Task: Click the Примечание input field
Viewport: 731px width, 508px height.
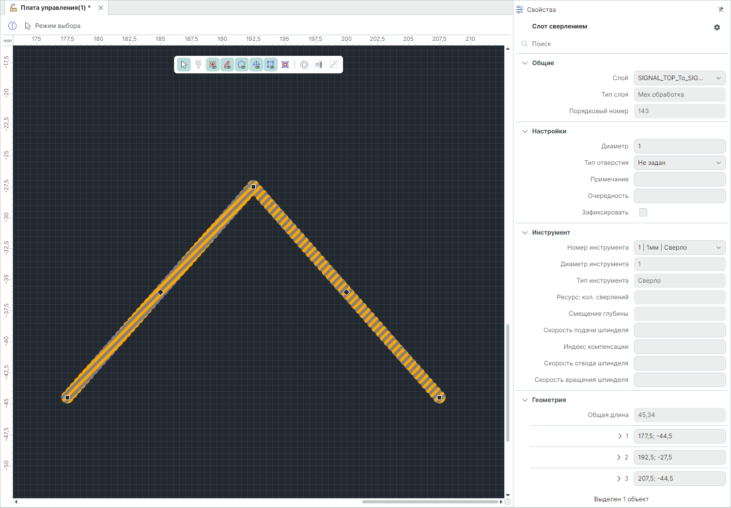Action: coord(680,179)
